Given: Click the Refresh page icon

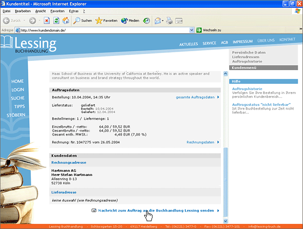Looking at the screenshot, I should (56, 20).
